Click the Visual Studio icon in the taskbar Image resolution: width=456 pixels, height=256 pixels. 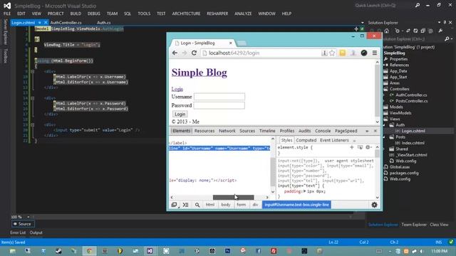pos(150,251)
